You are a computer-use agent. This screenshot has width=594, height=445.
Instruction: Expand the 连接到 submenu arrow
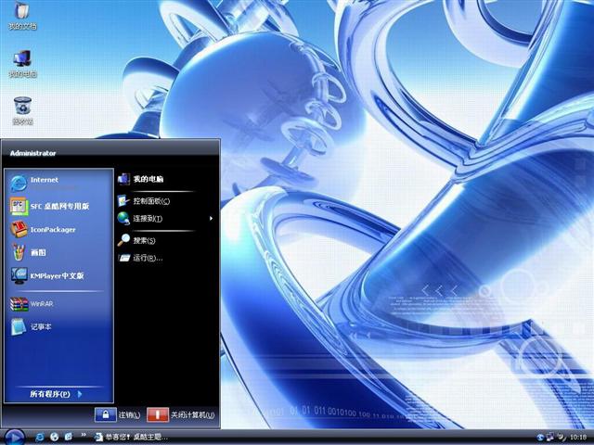click(212, 219)
